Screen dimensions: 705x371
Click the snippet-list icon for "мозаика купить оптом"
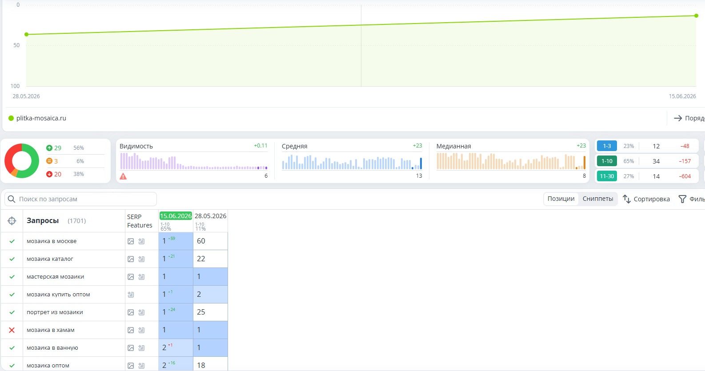[x=131, y=295]
